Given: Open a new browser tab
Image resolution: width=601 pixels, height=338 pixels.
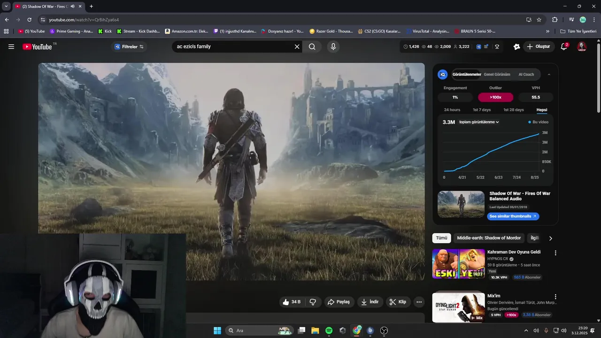Looking at the screenshot, I should 91,7.
